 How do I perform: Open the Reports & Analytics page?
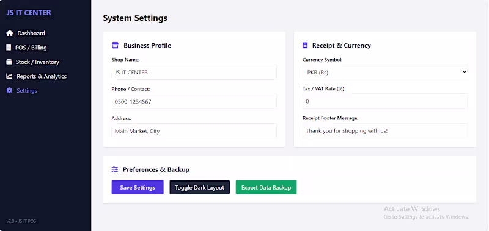pos(42,76)
